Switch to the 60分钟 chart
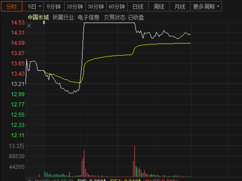Image resolution: width=242 pixels, height=181 pixels. (x=117, y=6)
